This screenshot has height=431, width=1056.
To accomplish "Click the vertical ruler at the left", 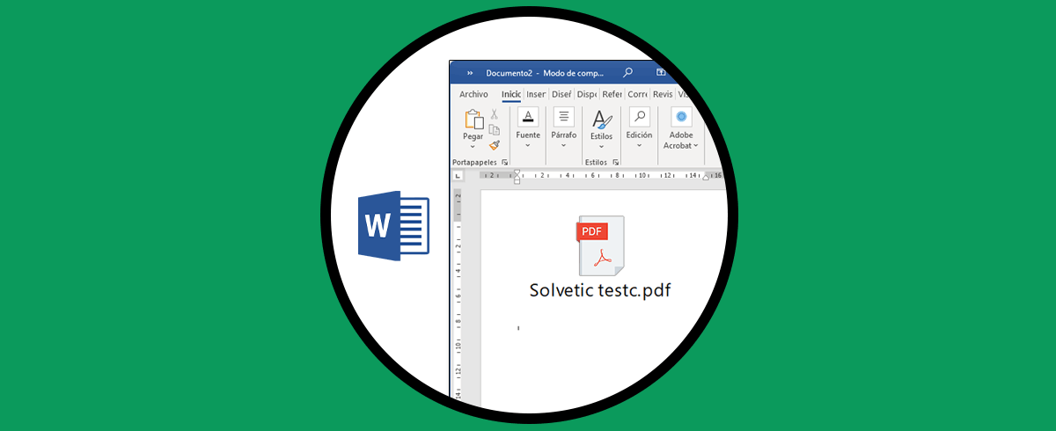I will (x=458, y=296).
